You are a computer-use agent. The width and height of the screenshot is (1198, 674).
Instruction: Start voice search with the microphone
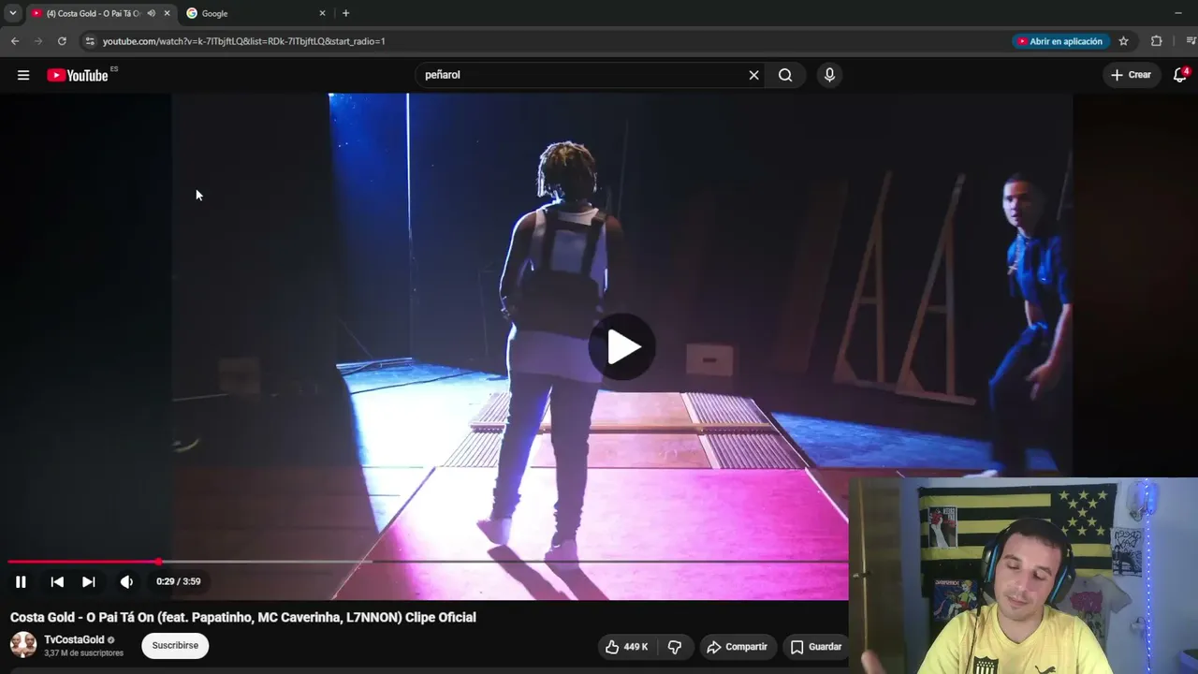coord(829,75)
